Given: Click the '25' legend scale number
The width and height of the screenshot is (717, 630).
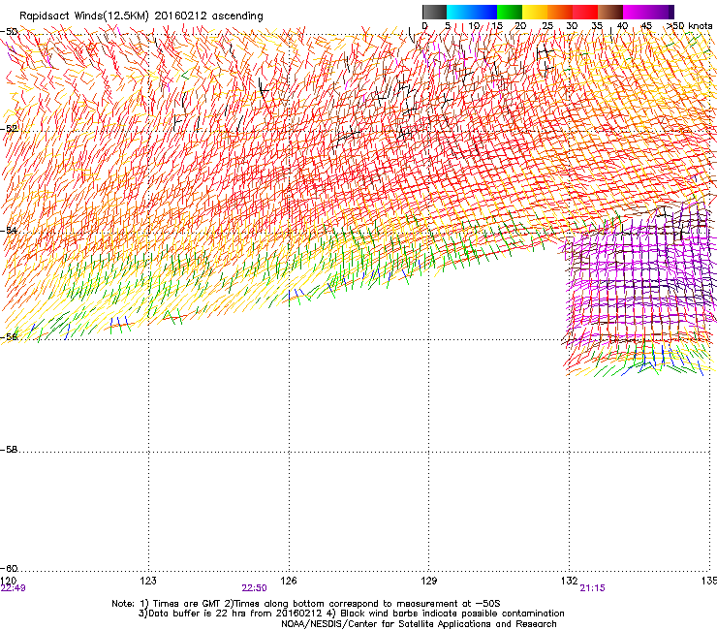Looking at the screenshot, I should pyautogui.click(x=547, y=26).
